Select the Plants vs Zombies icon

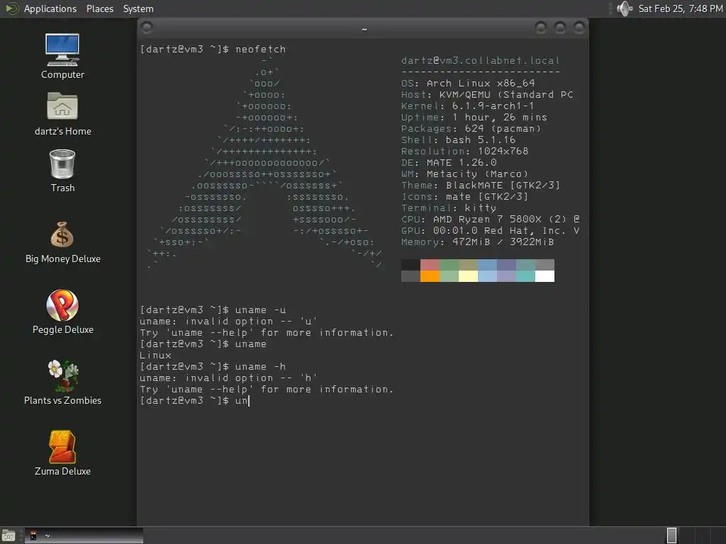click(62, 382)
